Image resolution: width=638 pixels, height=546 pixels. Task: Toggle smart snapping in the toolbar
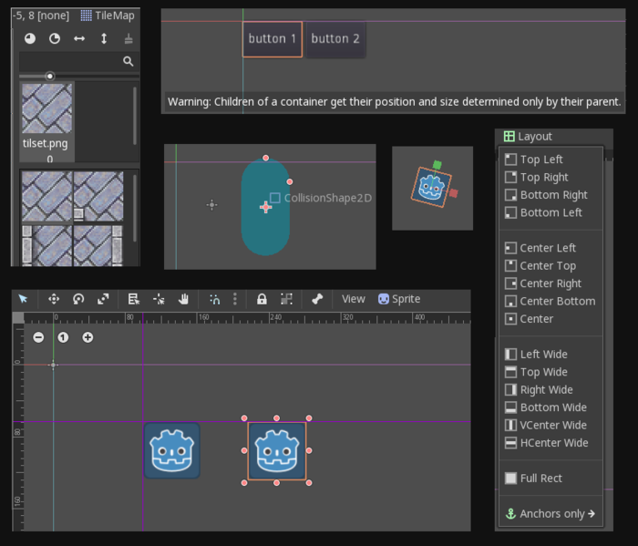tap(215, 299)
